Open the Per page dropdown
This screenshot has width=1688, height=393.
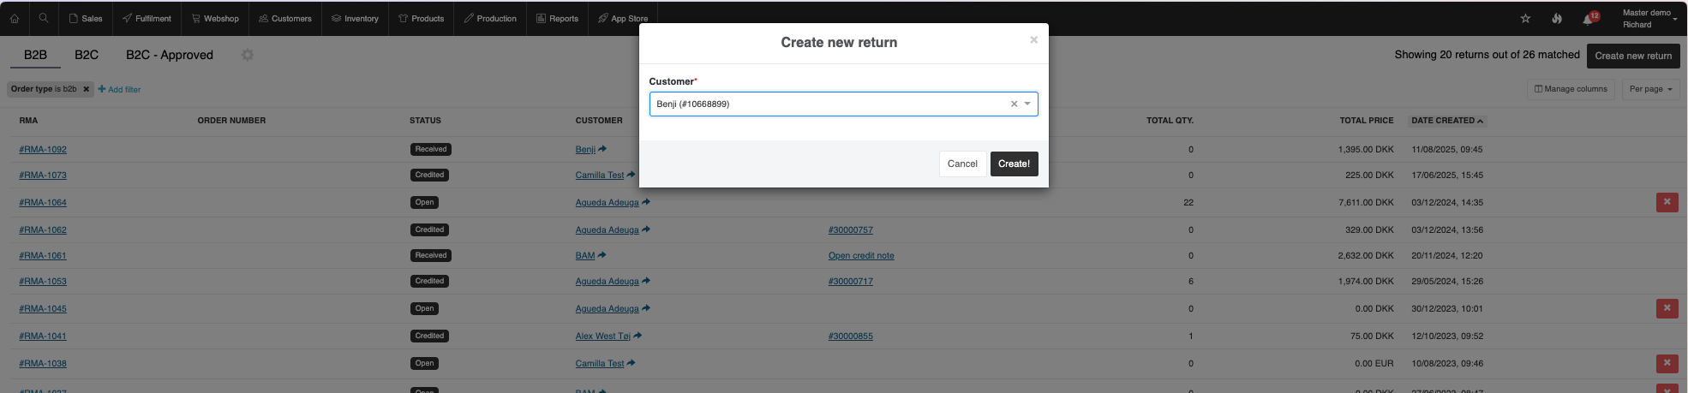pos(1650,89)
